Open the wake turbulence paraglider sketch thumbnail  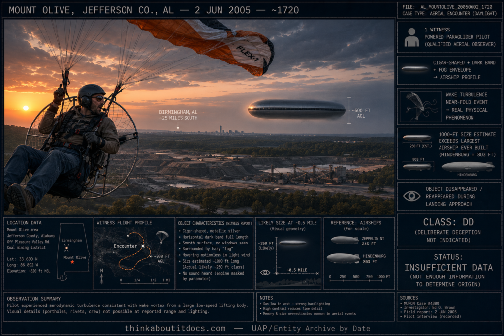coord(420,106)
